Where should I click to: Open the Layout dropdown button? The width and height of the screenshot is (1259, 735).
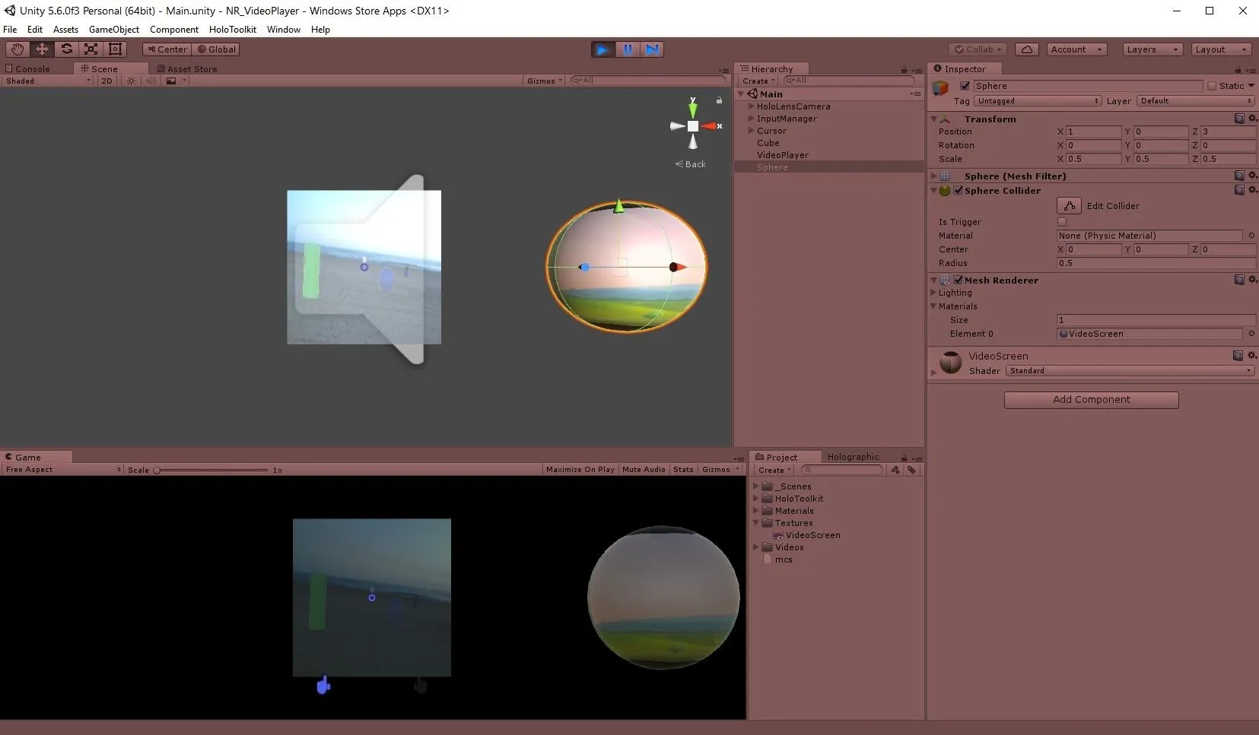(1219, 49)
